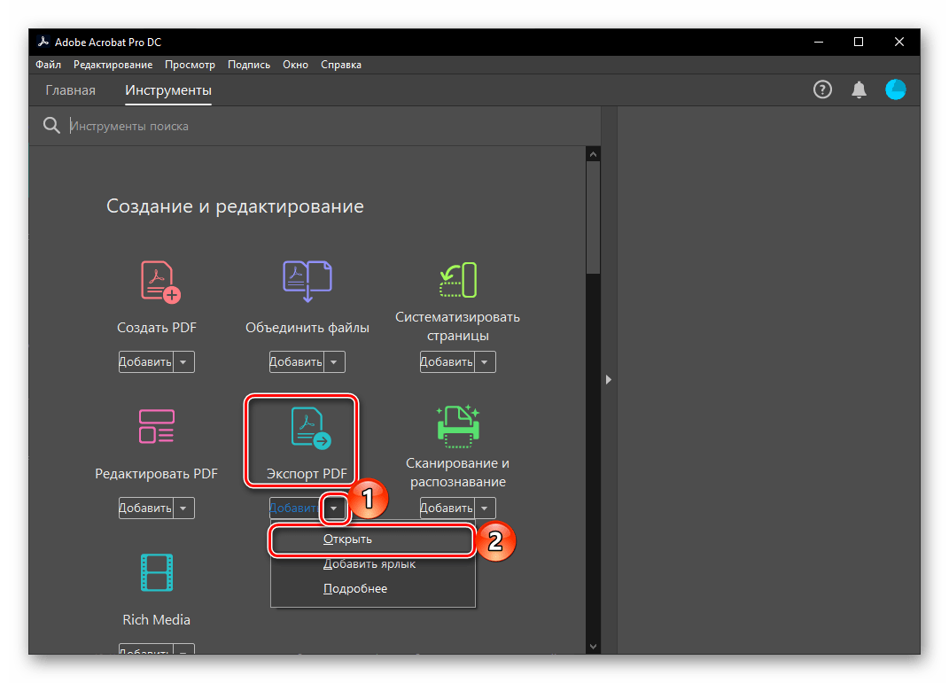
Task: Click the scrollbar up arrow
Action: pyautogui.click(x=593, y=154)
